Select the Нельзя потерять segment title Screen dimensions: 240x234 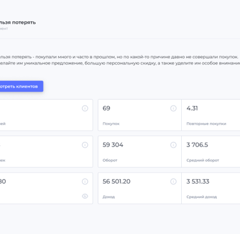(18, 22)
